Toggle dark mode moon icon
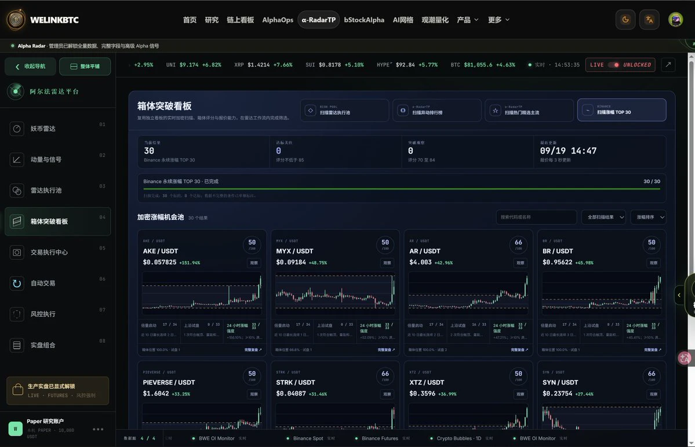The width and height of the screenshot is (695, 447). coord(625,20)
